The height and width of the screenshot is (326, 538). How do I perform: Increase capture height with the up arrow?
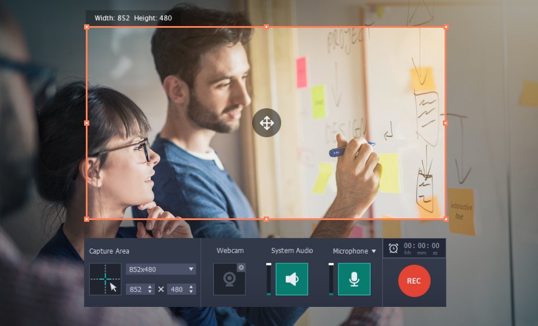(191, 287)
